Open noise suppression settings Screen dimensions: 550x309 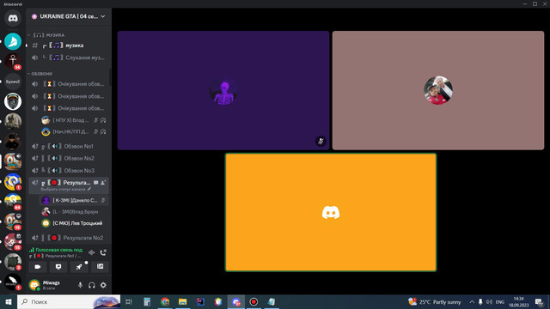pos(92,252)
